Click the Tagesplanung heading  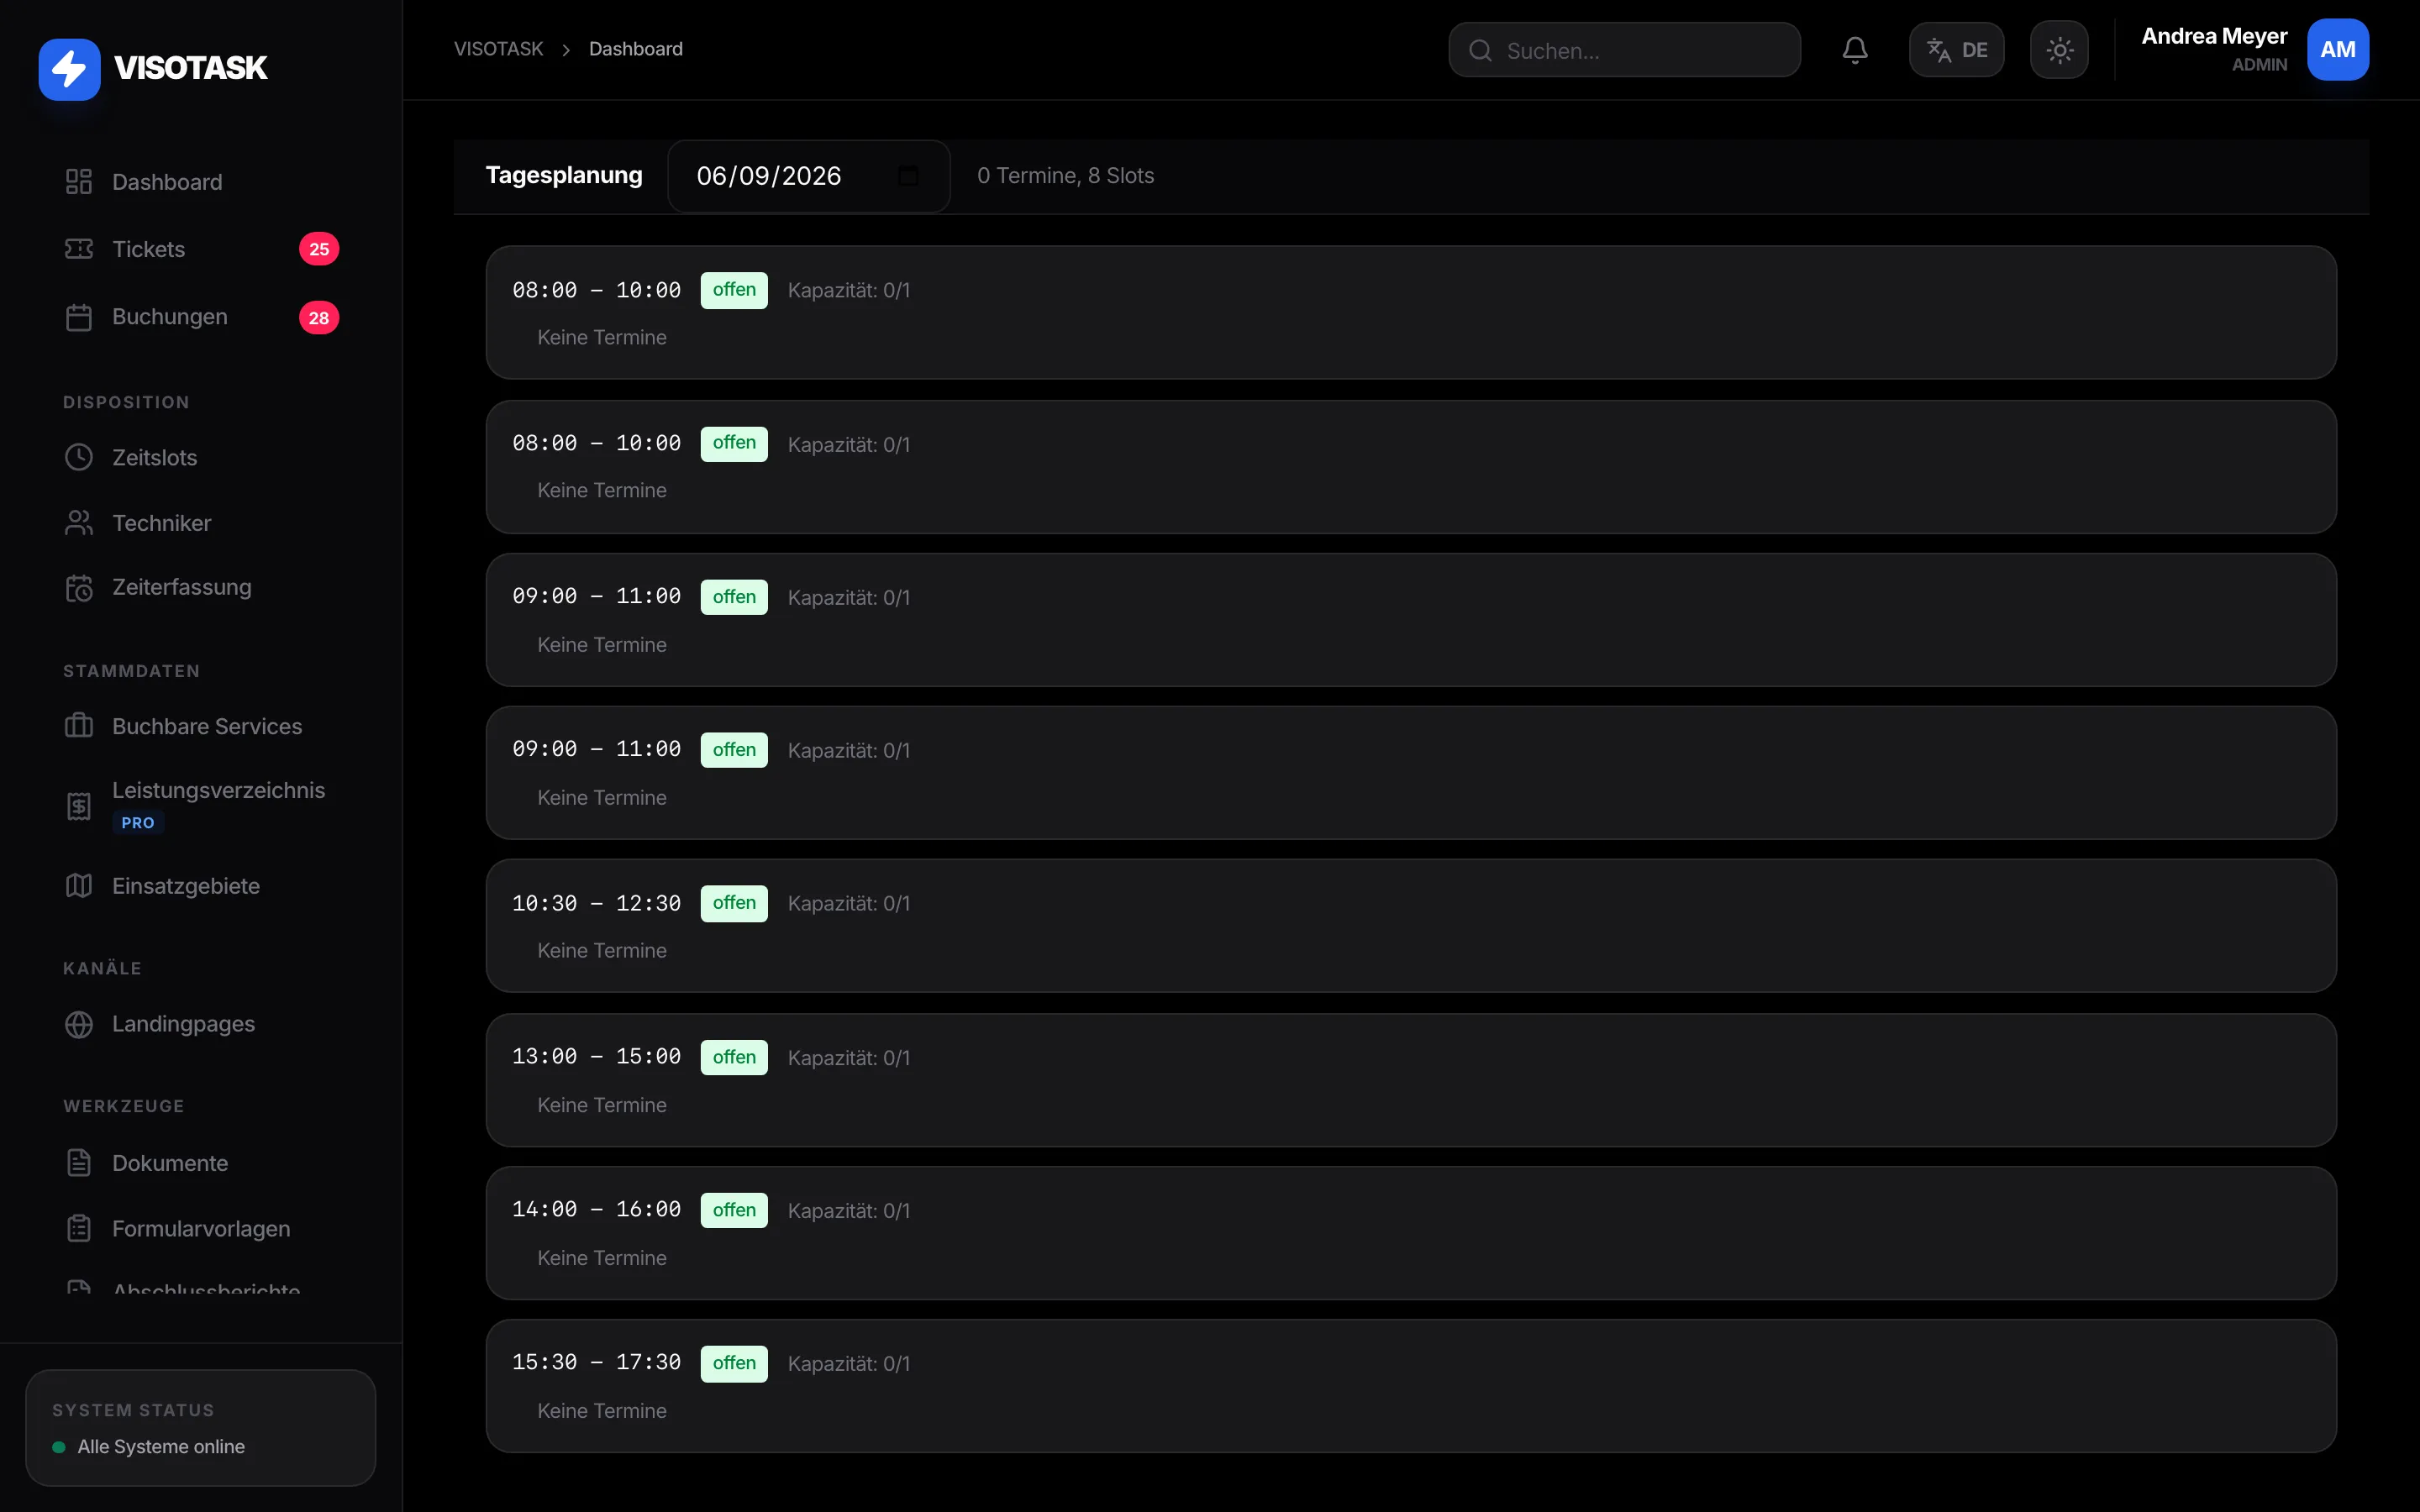[x=564, y=175]
